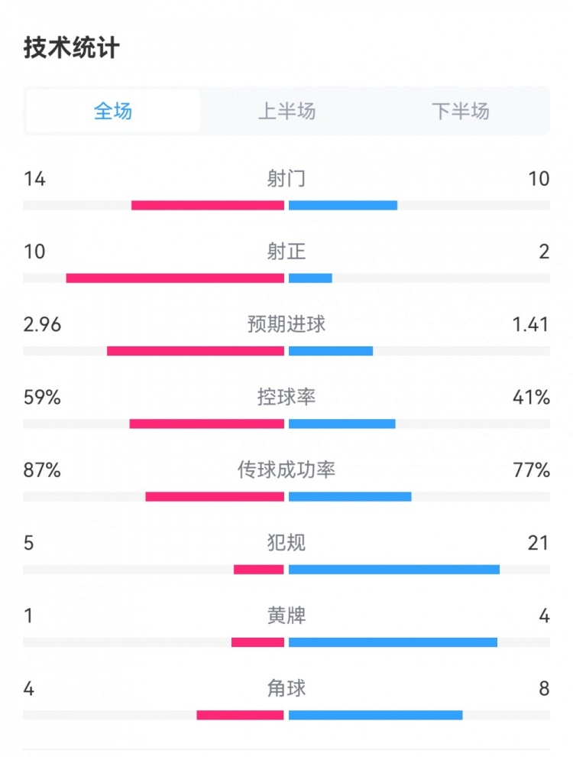
Task: Click the pink 射正 bar
Action: click(175, 278)
